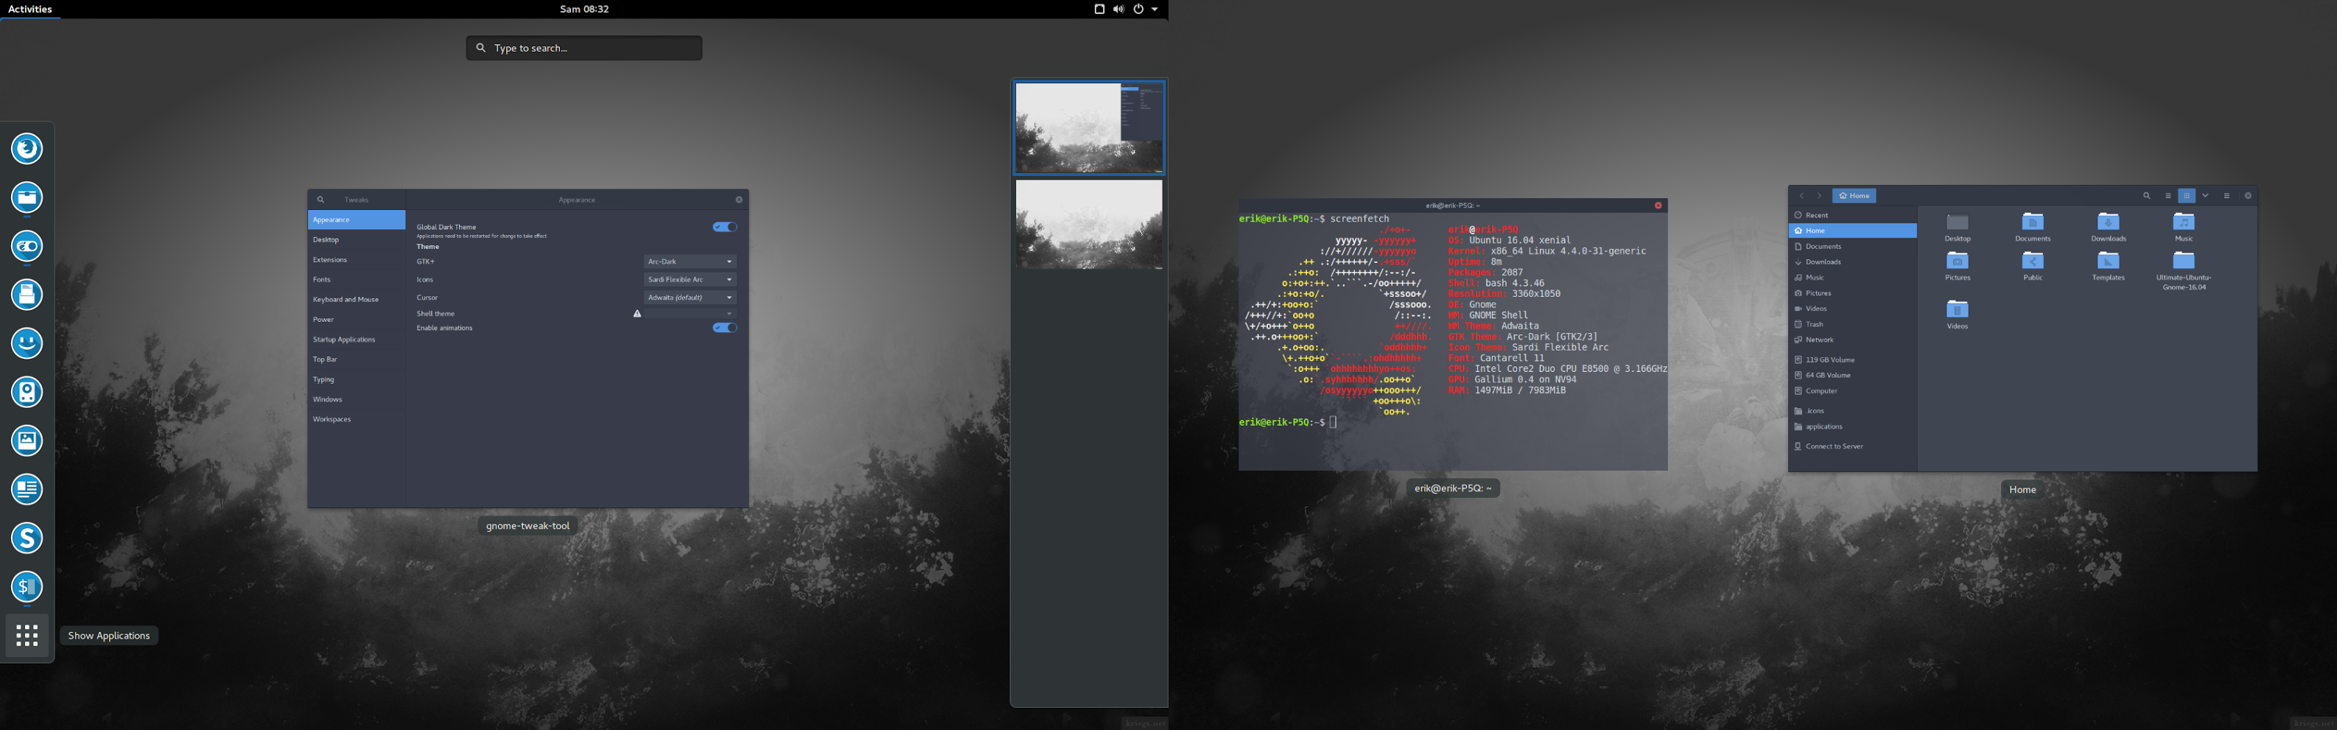Viewport: 2337px width, 730px height.
Task: Click the Activities button
Action: 30,9
